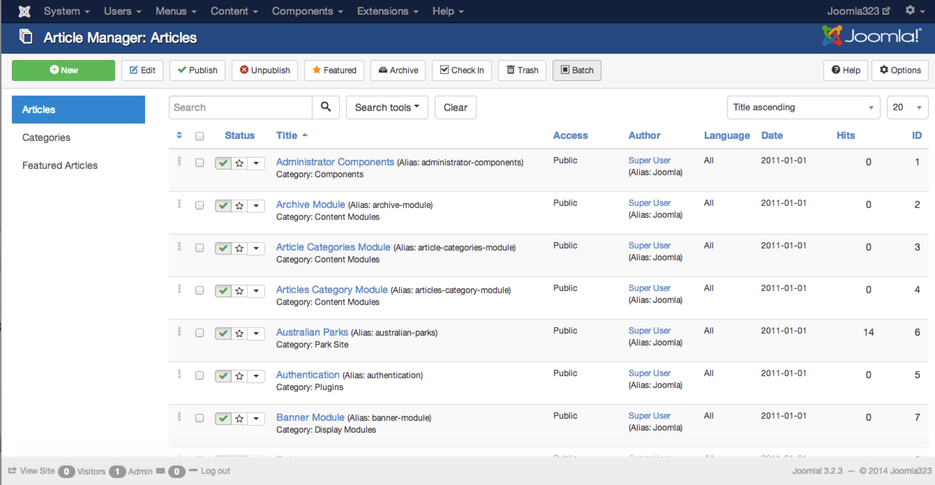Open the Article Categories Module link

pos(333,247)
